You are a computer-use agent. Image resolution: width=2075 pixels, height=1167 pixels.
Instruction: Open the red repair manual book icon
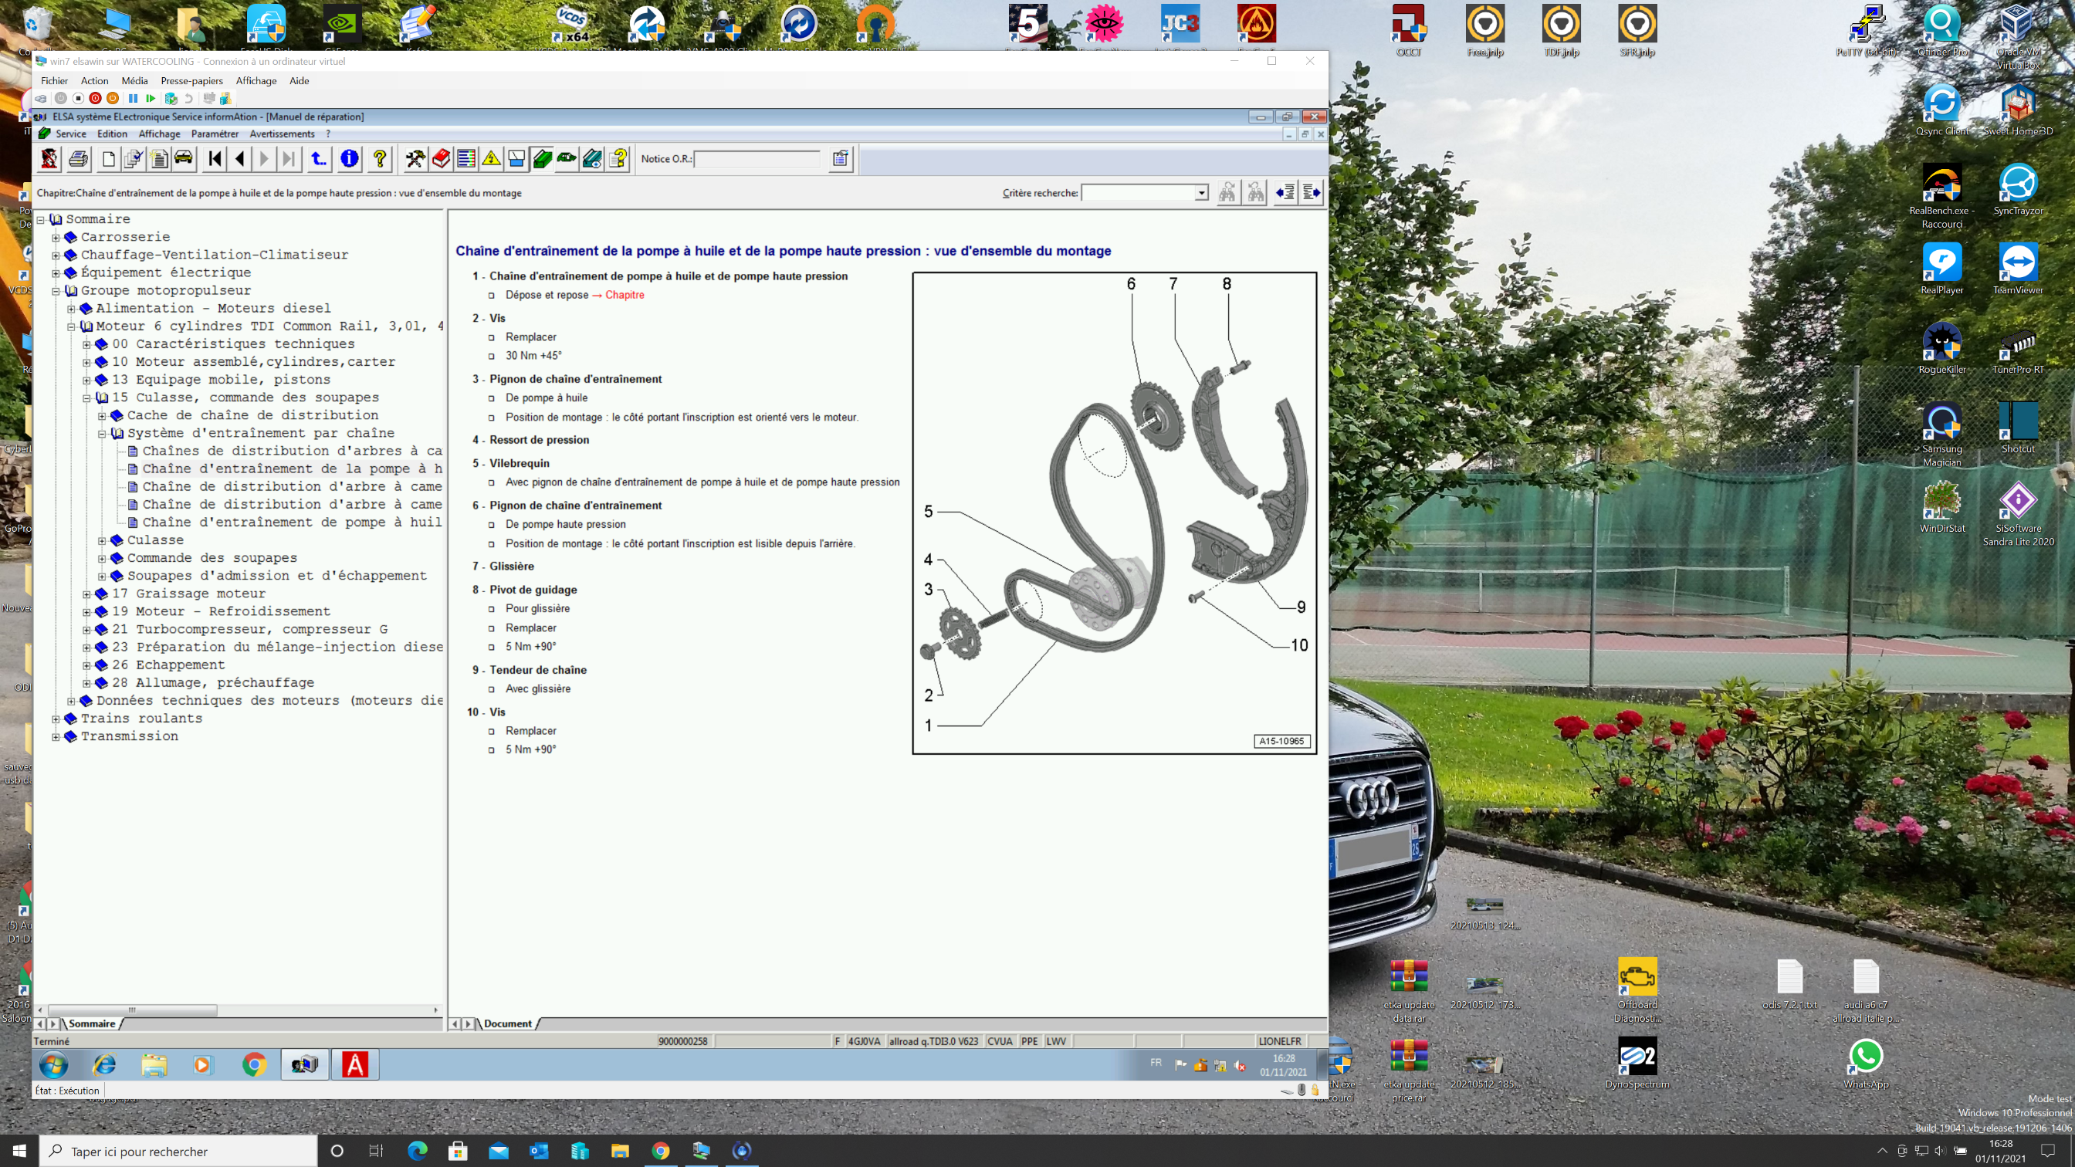(441, 159)
